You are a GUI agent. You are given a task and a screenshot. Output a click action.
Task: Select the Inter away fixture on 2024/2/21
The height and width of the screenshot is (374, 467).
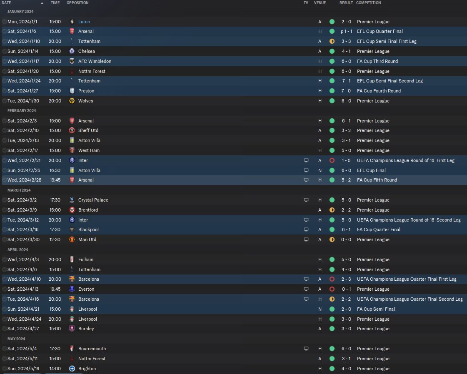pos(233,160)
